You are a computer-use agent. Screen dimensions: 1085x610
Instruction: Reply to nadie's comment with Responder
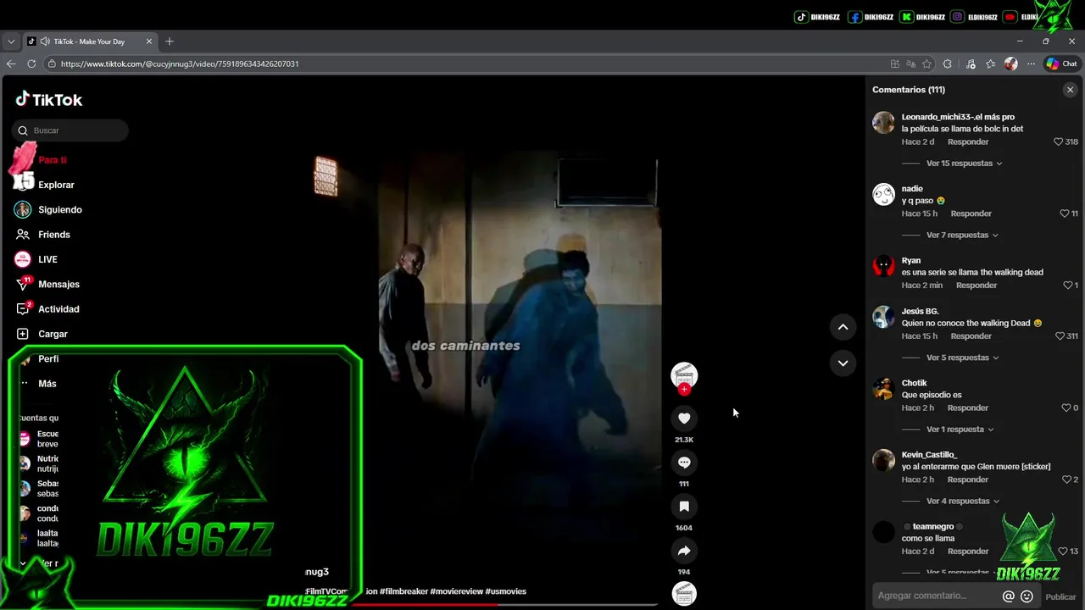pyautogui.click(x=971, y=213)
